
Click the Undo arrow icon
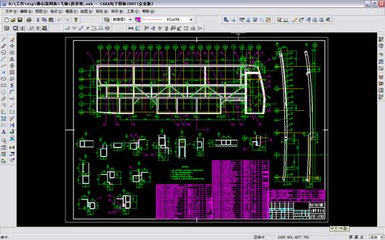pos(59,19)
